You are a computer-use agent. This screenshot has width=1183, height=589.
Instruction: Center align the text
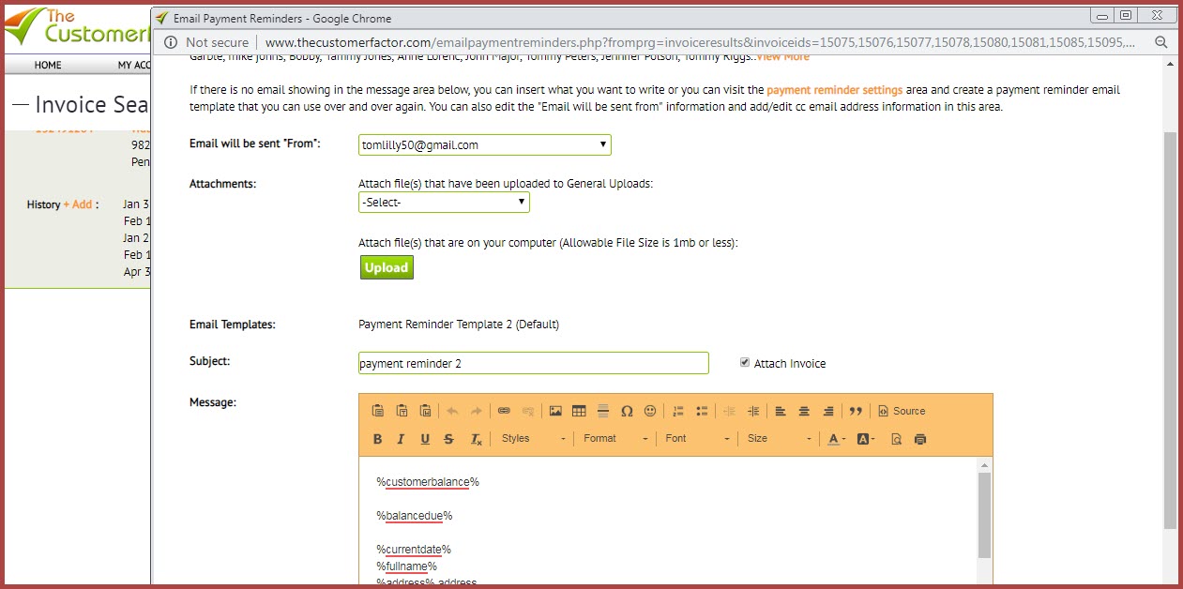tap(804, 411)
